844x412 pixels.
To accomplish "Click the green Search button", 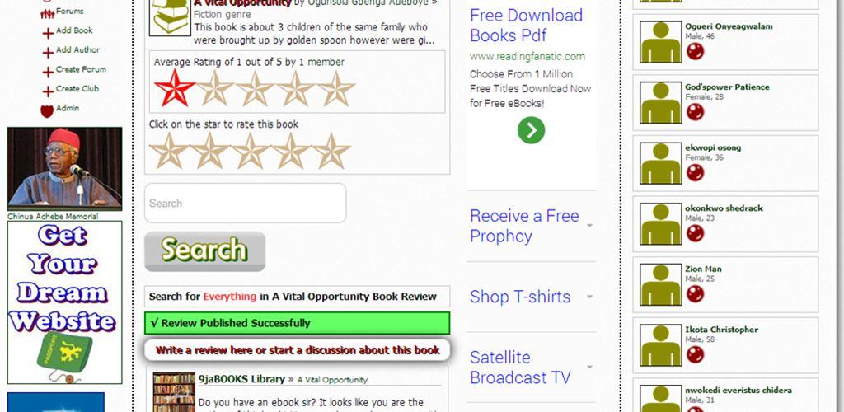I will [x=205, y=251].
